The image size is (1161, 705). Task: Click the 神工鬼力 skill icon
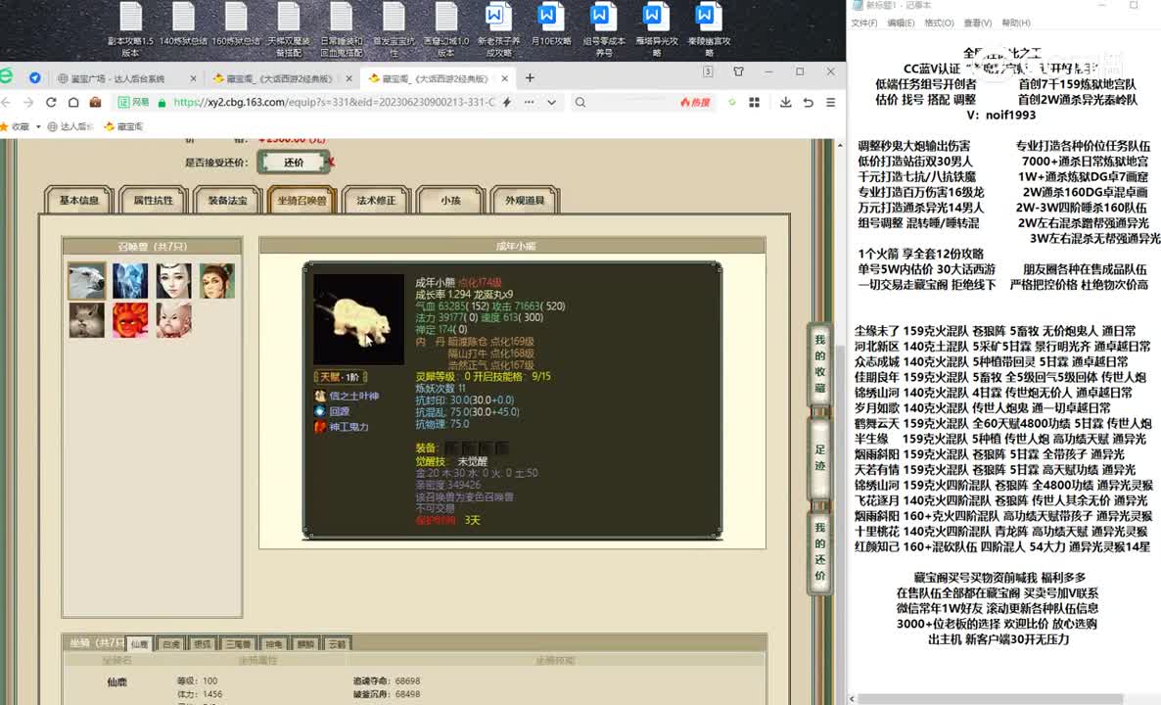[x=320, y=427]
